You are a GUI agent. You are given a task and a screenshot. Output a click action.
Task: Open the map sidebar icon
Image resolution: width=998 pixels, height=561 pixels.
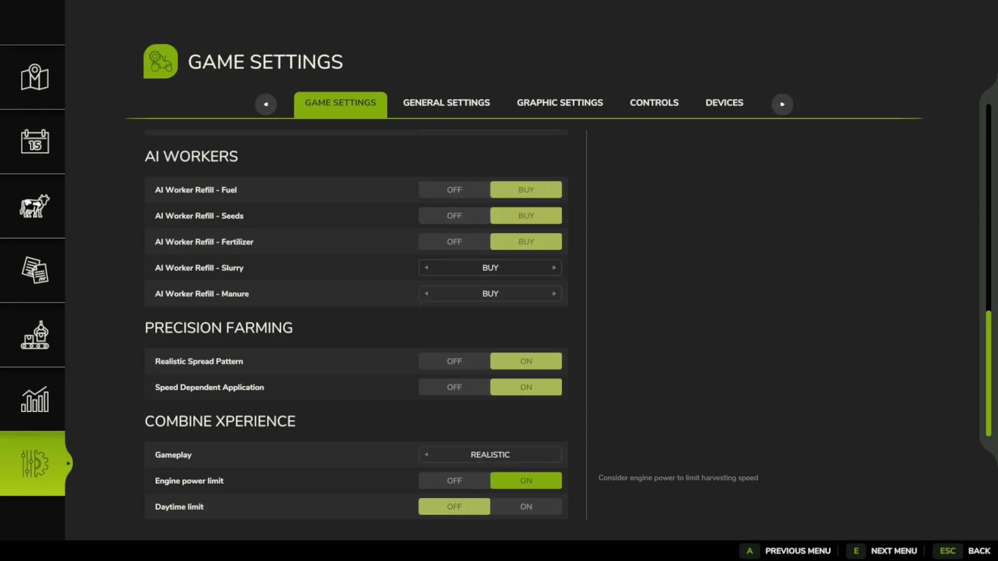pos(33,77)
